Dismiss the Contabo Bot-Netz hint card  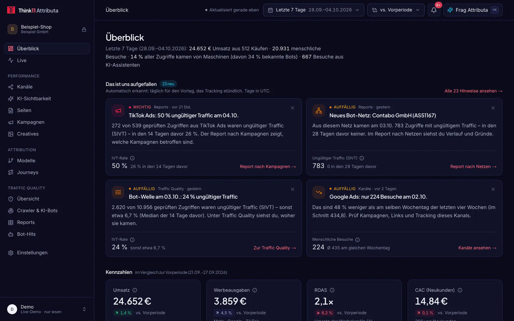click(x=493, y=108)
